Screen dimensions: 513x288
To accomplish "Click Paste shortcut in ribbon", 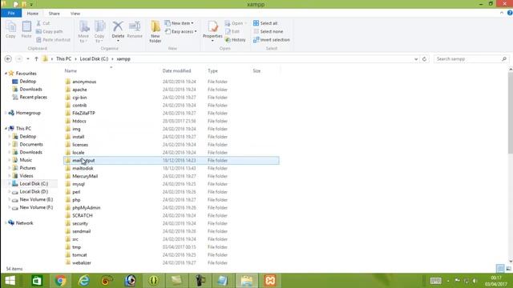I will pyautogui.click(x=53, y=39).
